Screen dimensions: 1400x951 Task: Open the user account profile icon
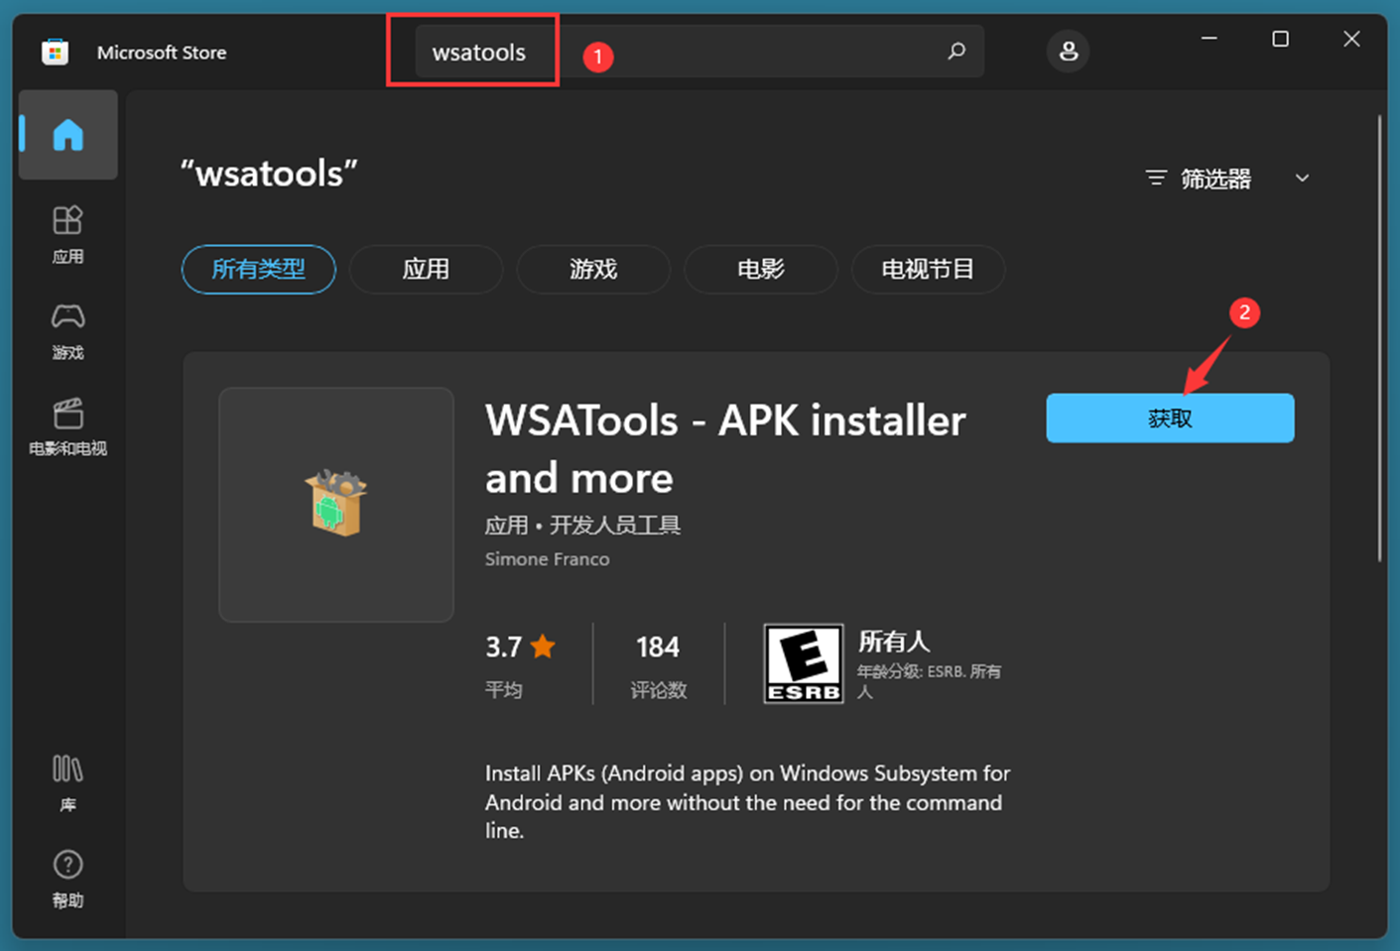pos(1068,52)
